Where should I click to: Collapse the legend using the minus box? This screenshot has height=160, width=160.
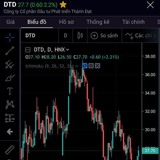click(x=28, y=50)
